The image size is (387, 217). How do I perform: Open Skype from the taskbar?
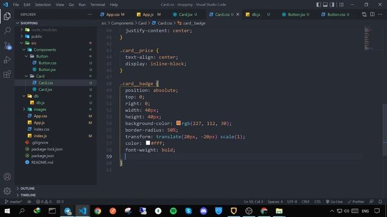(x=188, y=211)
